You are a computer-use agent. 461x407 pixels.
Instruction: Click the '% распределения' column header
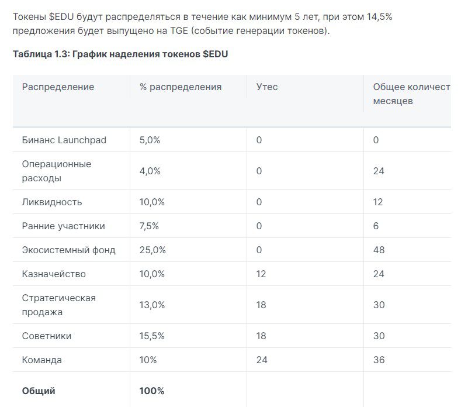pyautogui.click(x=181, y=87)
